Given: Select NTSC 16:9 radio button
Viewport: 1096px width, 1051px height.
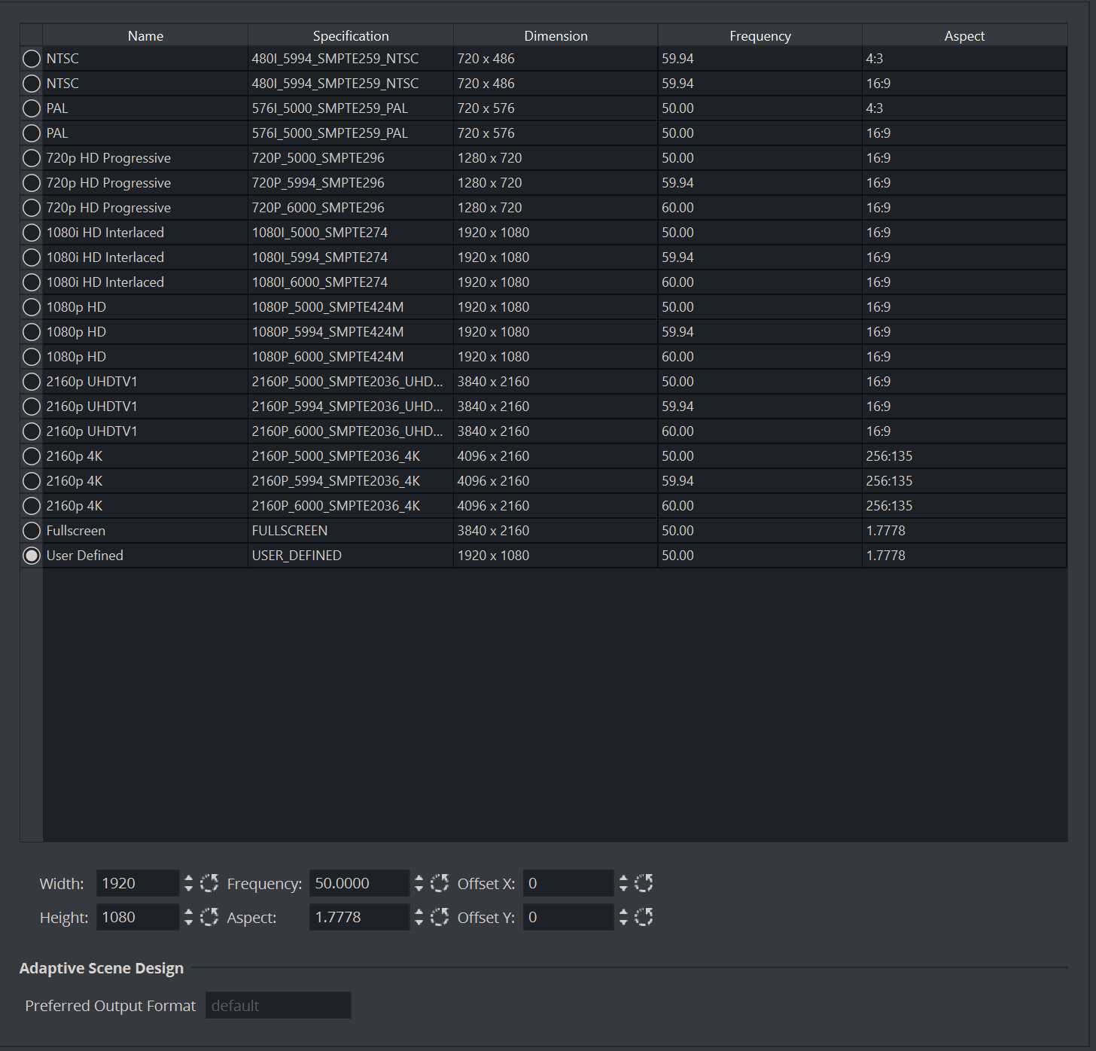Looking at the screenshot, I should [32, 84].
